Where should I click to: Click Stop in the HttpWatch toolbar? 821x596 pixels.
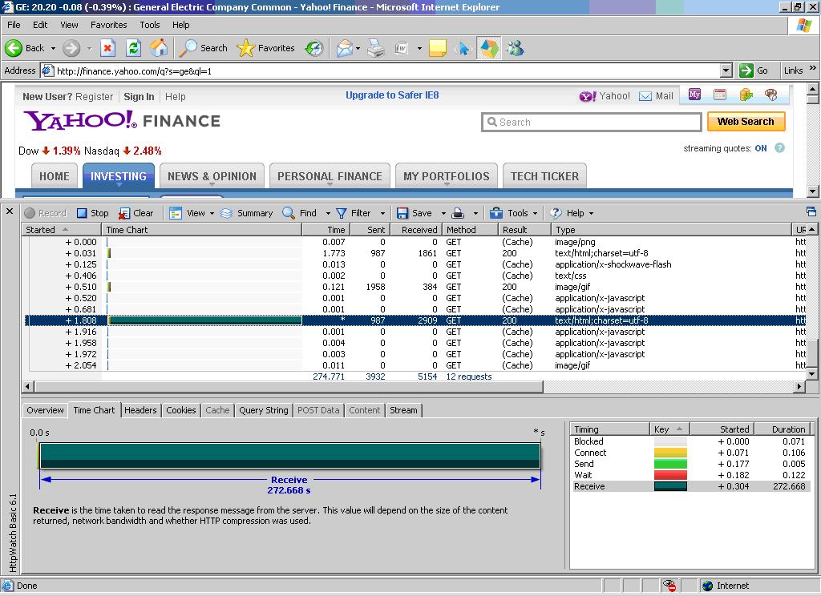(x=93, y=213)
